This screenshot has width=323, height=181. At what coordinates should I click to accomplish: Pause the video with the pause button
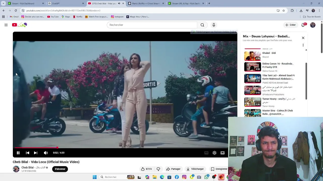coord(18,153)
